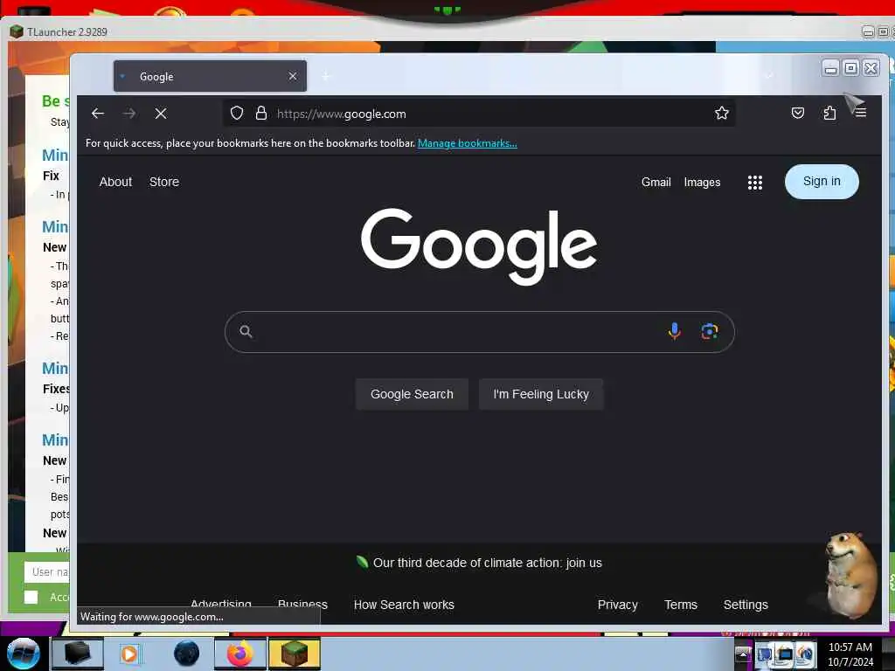Open the volume tray icon
The height and width of the screenshot is (671, 895).
(805, 654)
